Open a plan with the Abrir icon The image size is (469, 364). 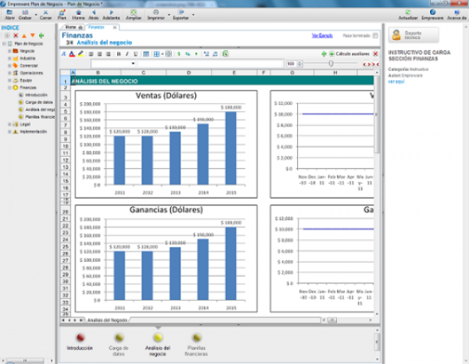[x=9, y=14]
